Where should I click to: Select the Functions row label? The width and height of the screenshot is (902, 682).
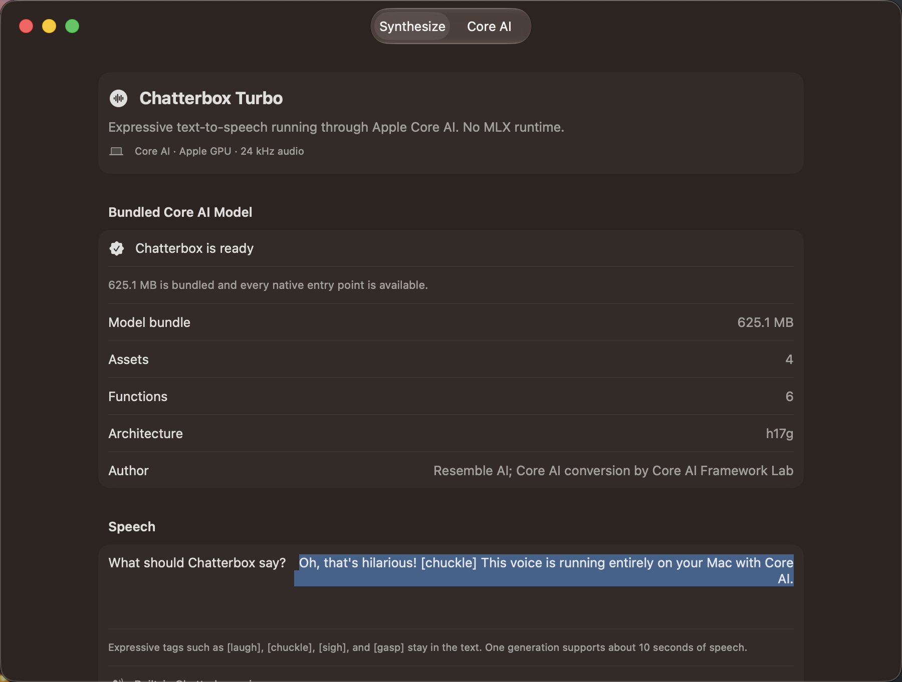tap(138, 397)
